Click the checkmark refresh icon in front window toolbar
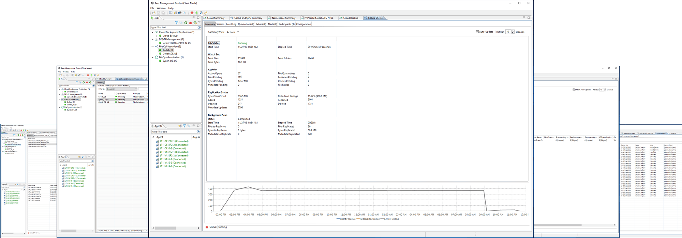The image size is (682, 238). pos(201,13)
